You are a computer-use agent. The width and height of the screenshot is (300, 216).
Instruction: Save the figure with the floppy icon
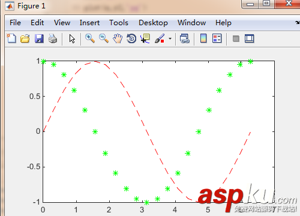coord(39,38)
